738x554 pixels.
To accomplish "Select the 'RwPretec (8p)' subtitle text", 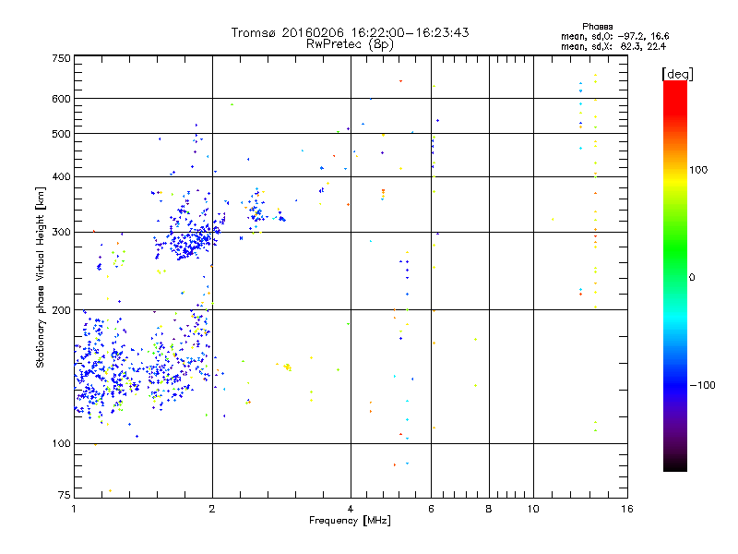I will click(x=350, y=44).
